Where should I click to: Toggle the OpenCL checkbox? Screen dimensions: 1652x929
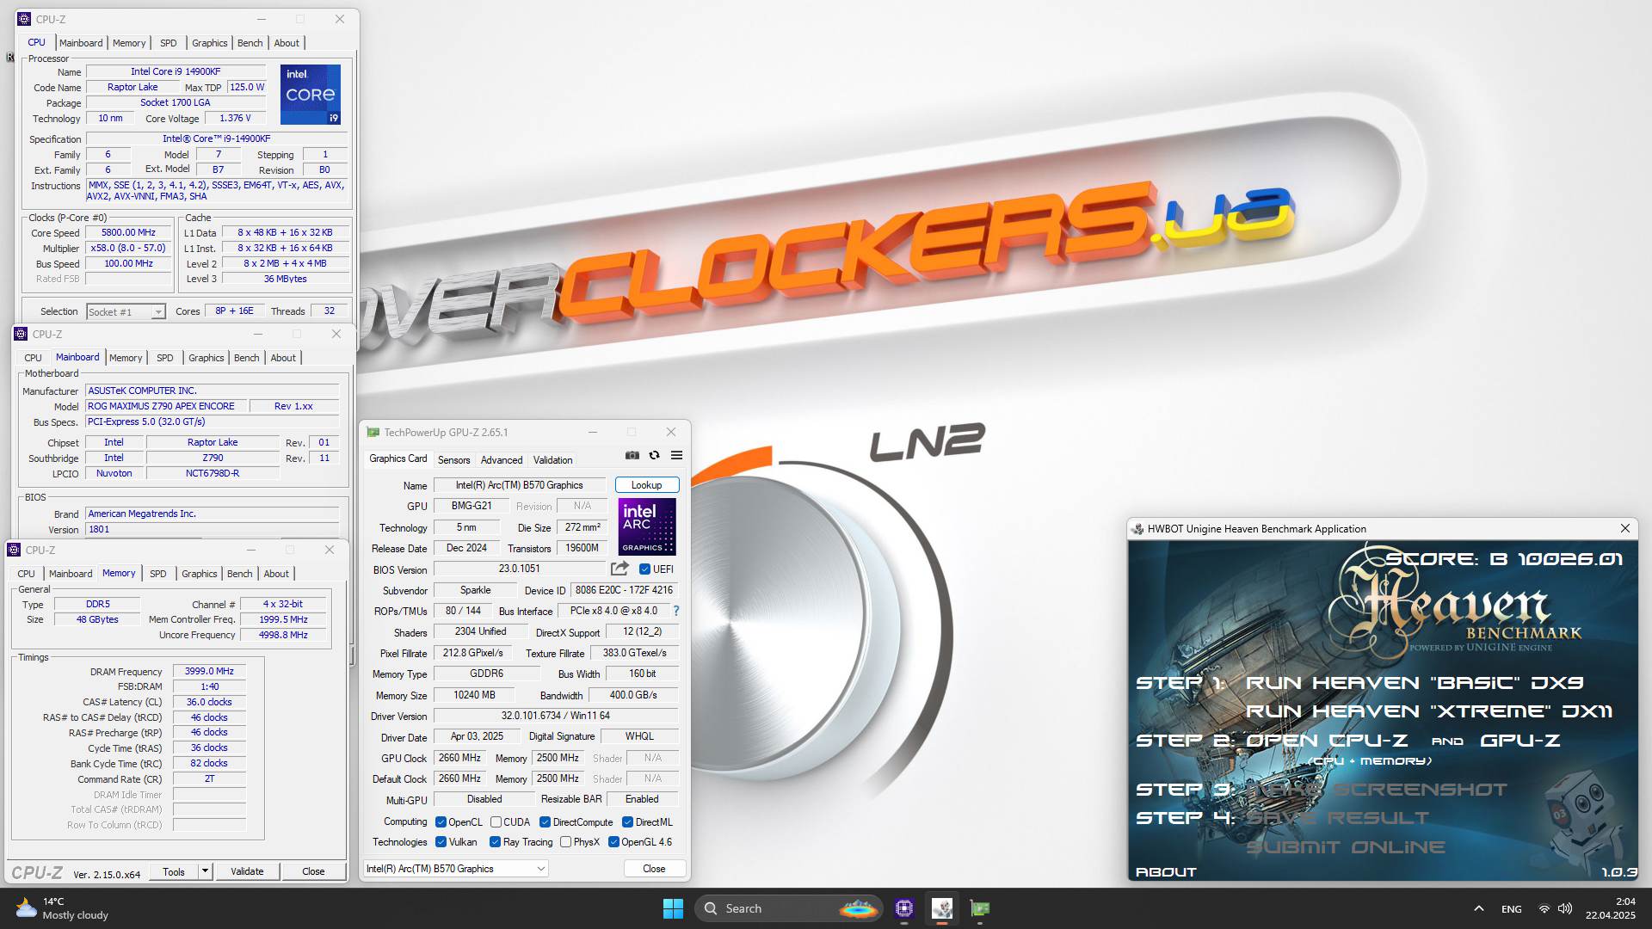(x=441, y=822)
